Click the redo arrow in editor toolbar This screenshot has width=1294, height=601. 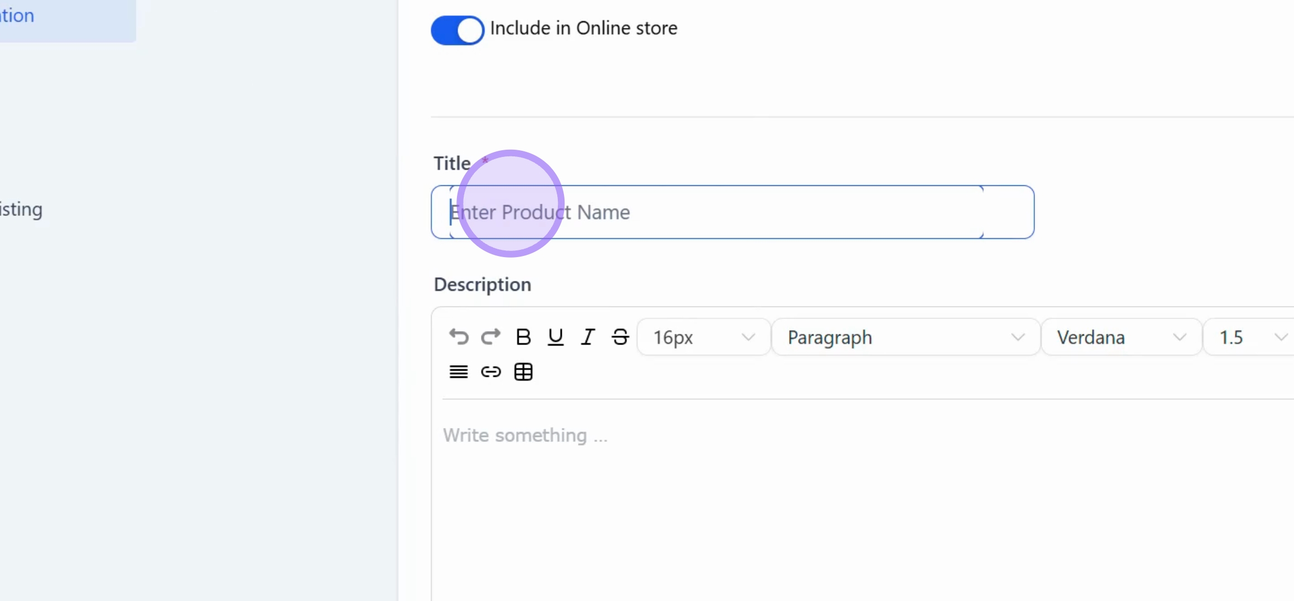[491, 337]
